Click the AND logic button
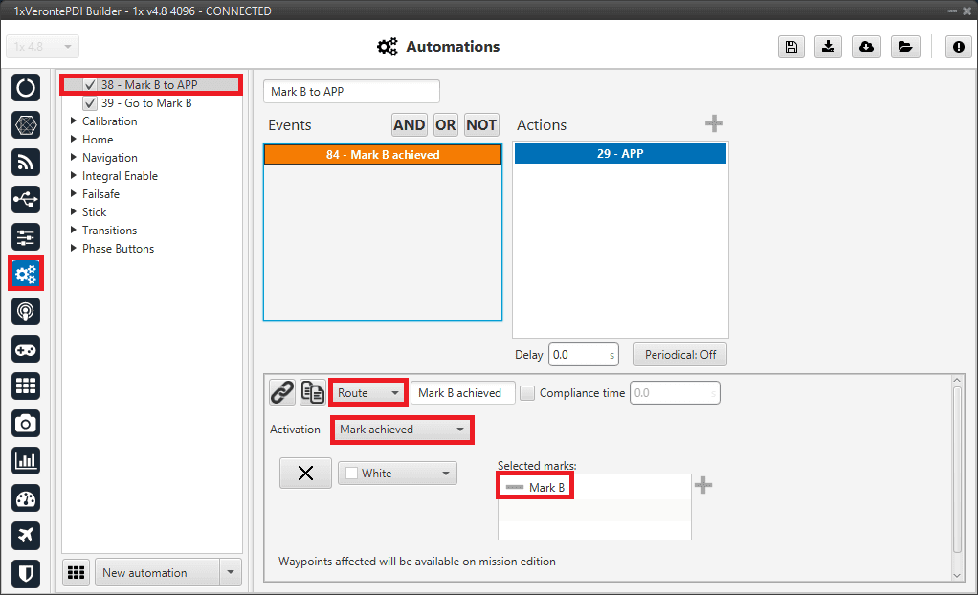Viewport: 978px width, 595px height. pos(409,124)
